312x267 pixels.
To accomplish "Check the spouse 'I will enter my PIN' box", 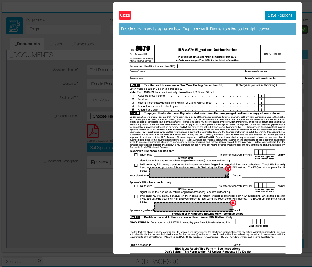I will (136, 196).
